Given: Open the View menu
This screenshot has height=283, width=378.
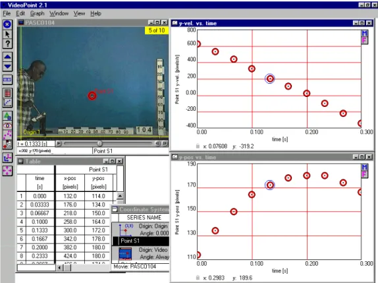Looking at the screenshot, I should (79, 13).
